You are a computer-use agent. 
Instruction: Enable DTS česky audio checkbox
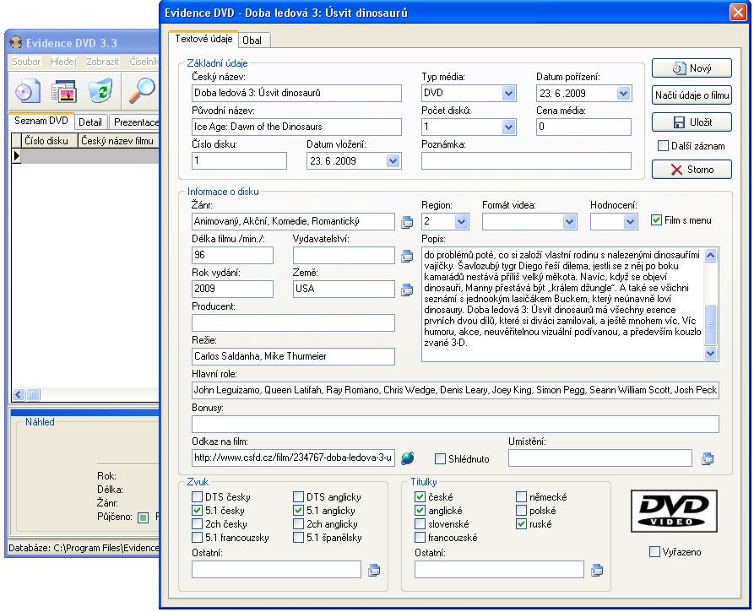197,496
